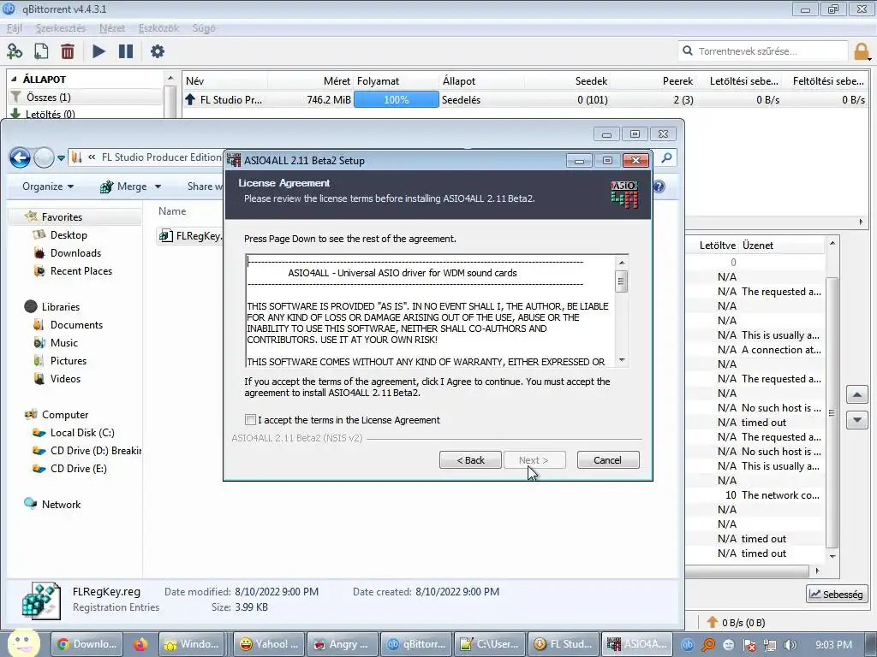The width and height of the screenshot is (877, 657).
Task: Click the qBittorrent tray icon
Action: tap(687, 645)
